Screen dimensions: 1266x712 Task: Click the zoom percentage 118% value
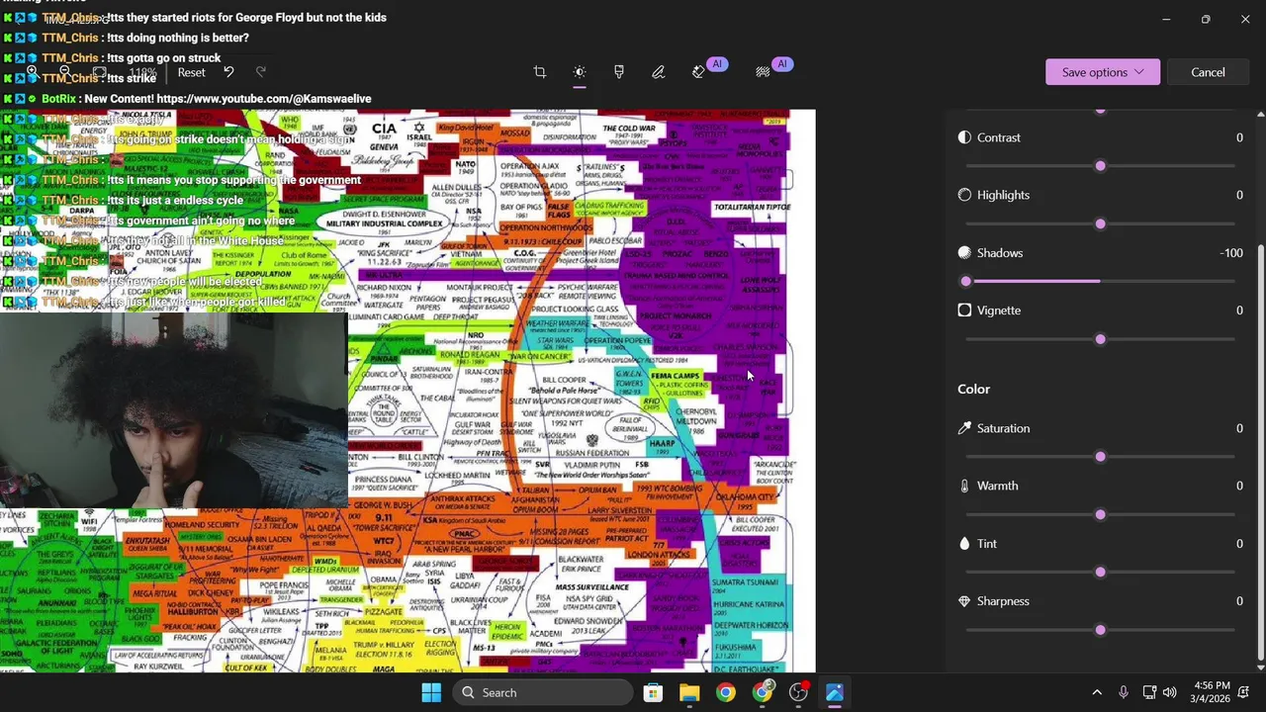142,72
